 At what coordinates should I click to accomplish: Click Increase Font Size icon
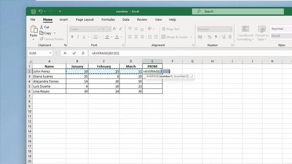[x=115, y=29]
